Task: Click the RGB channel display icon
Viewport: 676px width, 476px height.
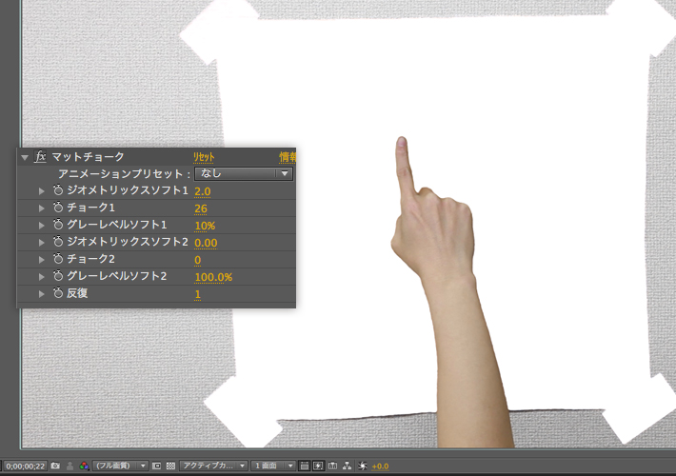Action: pos(84,466)
